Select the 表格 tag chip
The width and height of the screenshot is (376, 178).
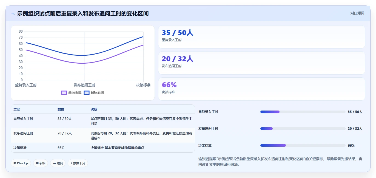click(x=41, y=163)
